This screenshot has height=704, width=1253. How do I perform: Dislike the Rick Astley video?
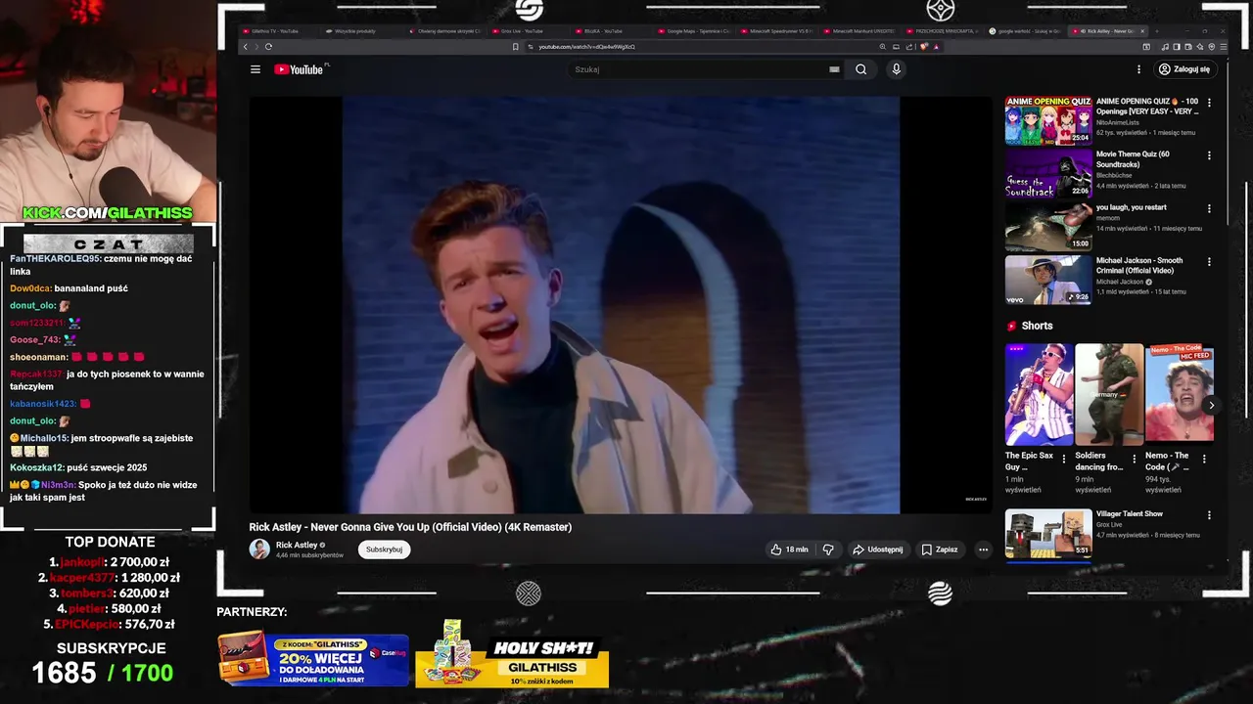click(828, 550)
